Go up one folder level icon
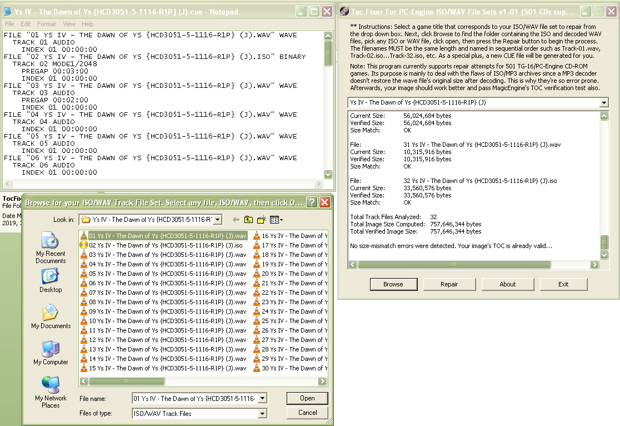620x426 pixels. [x=249, y=220]
